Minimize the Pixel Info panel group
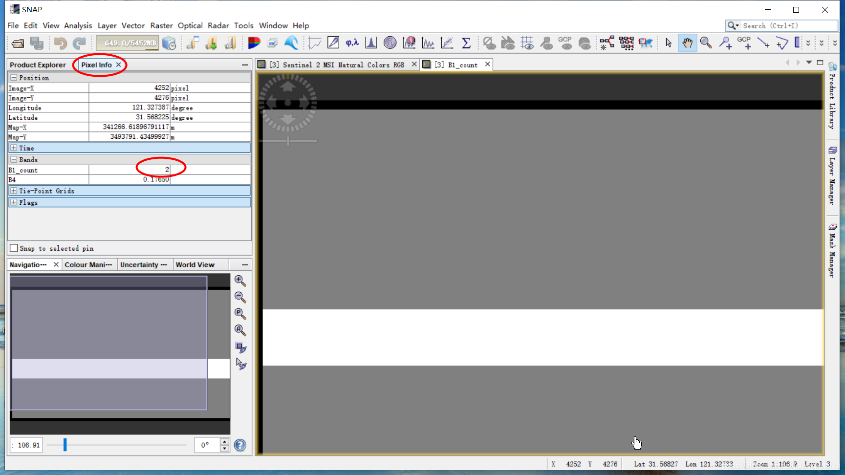The width and height of the screenshot is (845, 475). pos(245,65)
